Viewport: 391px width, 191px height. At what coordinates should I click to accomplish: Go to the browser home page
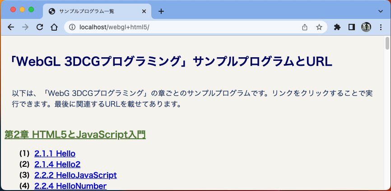pyautogui.click(x=54, y=27)
